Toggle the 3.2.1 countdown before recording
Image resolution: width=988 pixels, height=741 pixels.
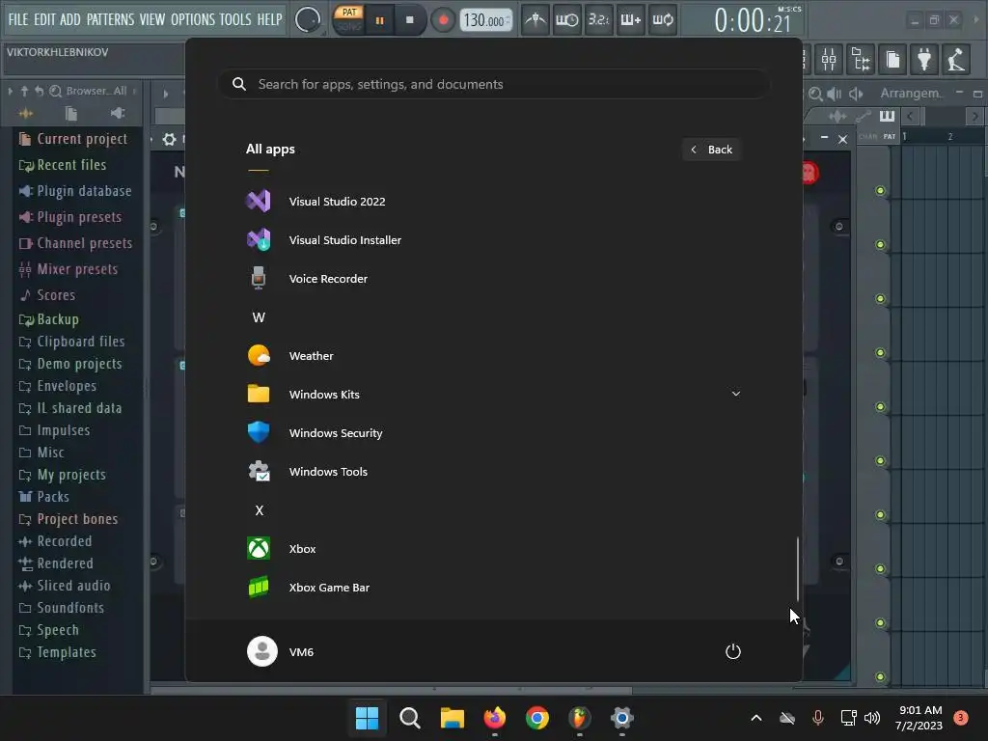tap(598, 20)
